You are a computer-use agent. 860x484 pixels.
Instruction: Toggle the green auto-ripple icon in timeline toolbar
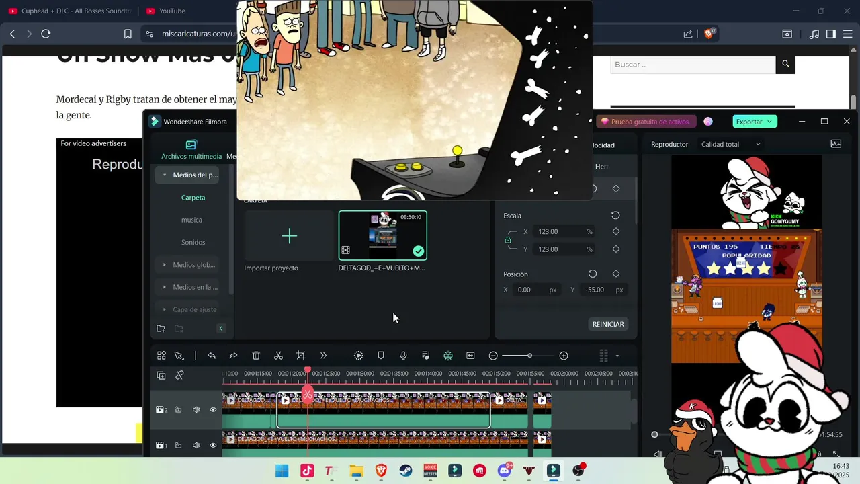pos(447,356)
